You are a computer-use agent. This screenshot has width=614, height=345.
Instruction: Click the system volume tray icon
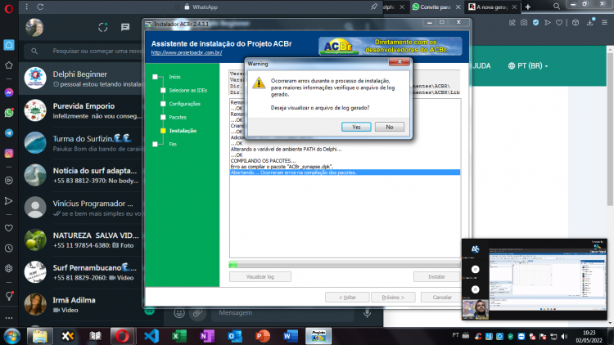(x=564, y=336)
